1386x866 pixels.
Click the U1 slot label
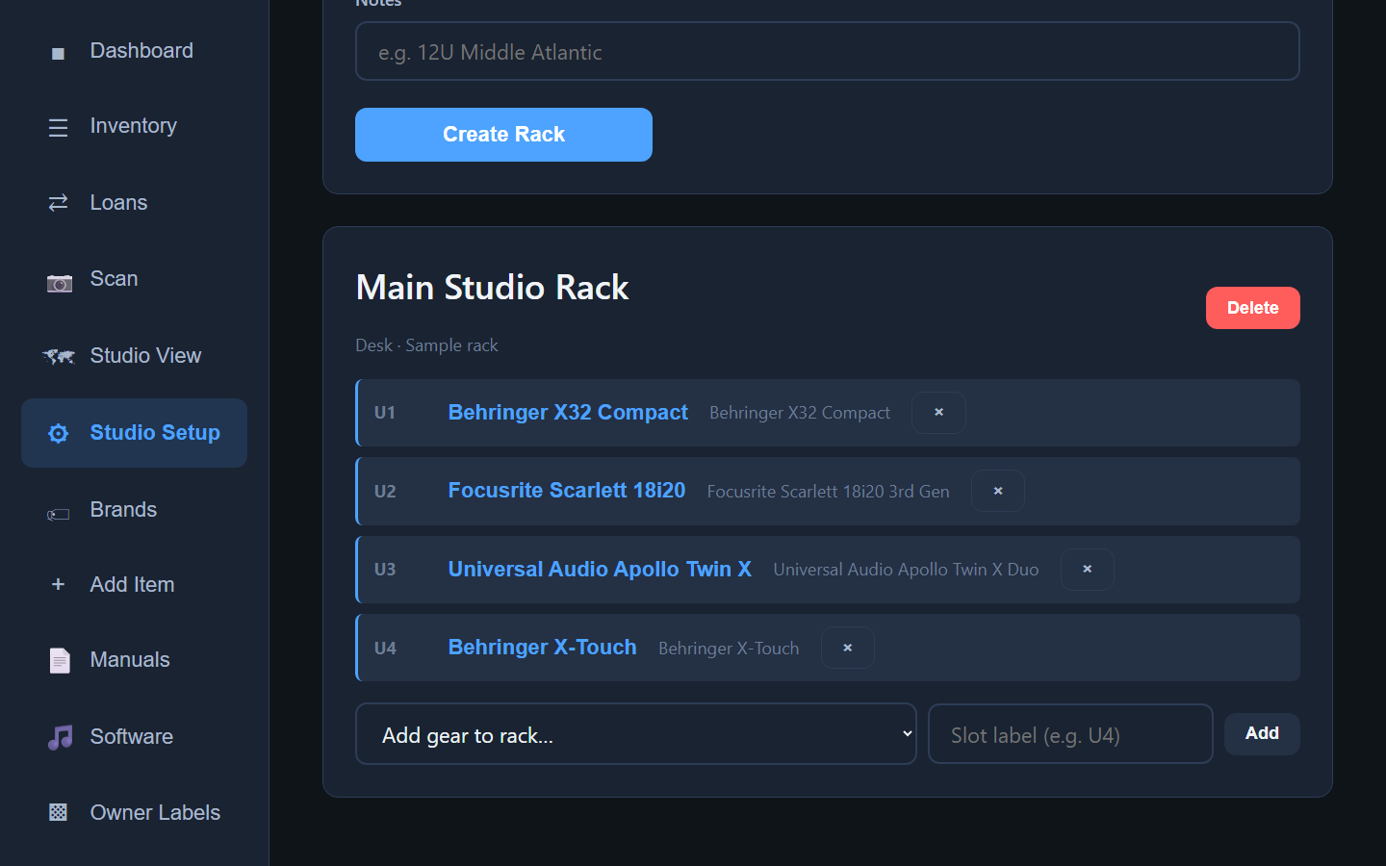tap(385, 413)
